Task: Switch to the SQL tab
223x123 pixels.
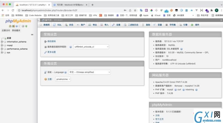Action: (57, 25)
